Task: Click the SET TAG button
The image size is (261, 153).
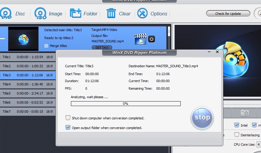Action: point(102,48)
